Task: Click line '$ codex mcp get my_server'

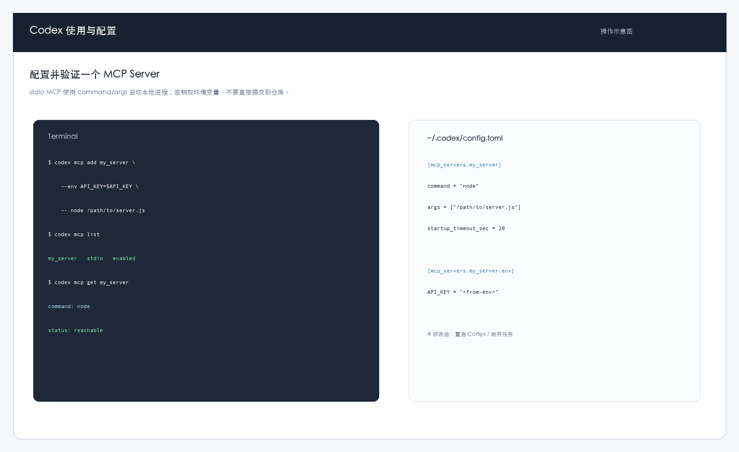Action: pos(88,282)
